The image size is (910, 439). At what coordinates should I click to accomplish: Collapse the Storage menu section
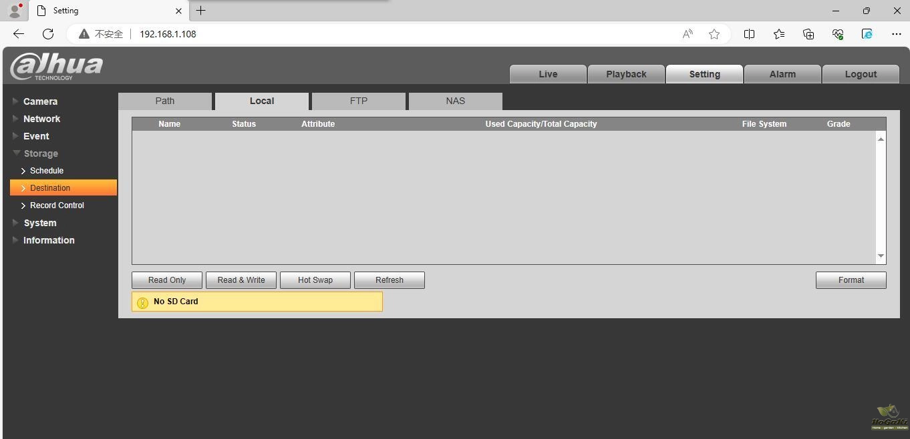40,153
